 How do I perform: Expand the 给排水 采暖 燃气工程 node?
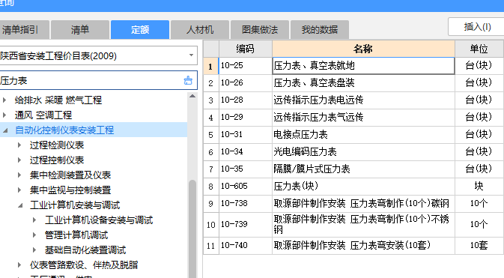pos(4,100)
